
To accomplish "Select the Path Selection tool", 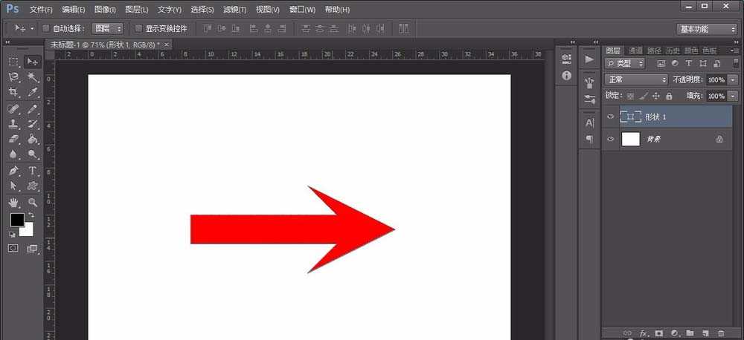I will pyautogui.click(x=13, y=186).
